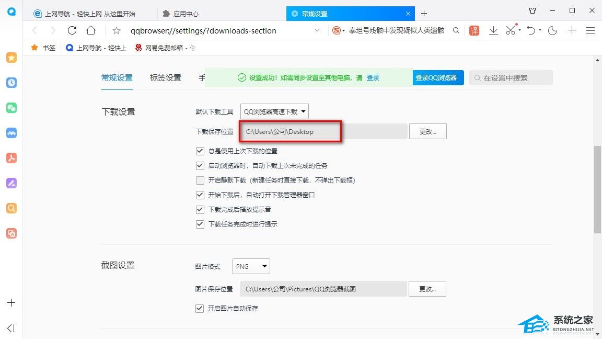Open the translate extension icon
The image size is (602, 339).
pos(474,30)
